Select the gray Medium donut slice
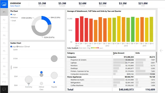Image resolution: width=165 pixels, height=93 pixels. coord(42,34)
